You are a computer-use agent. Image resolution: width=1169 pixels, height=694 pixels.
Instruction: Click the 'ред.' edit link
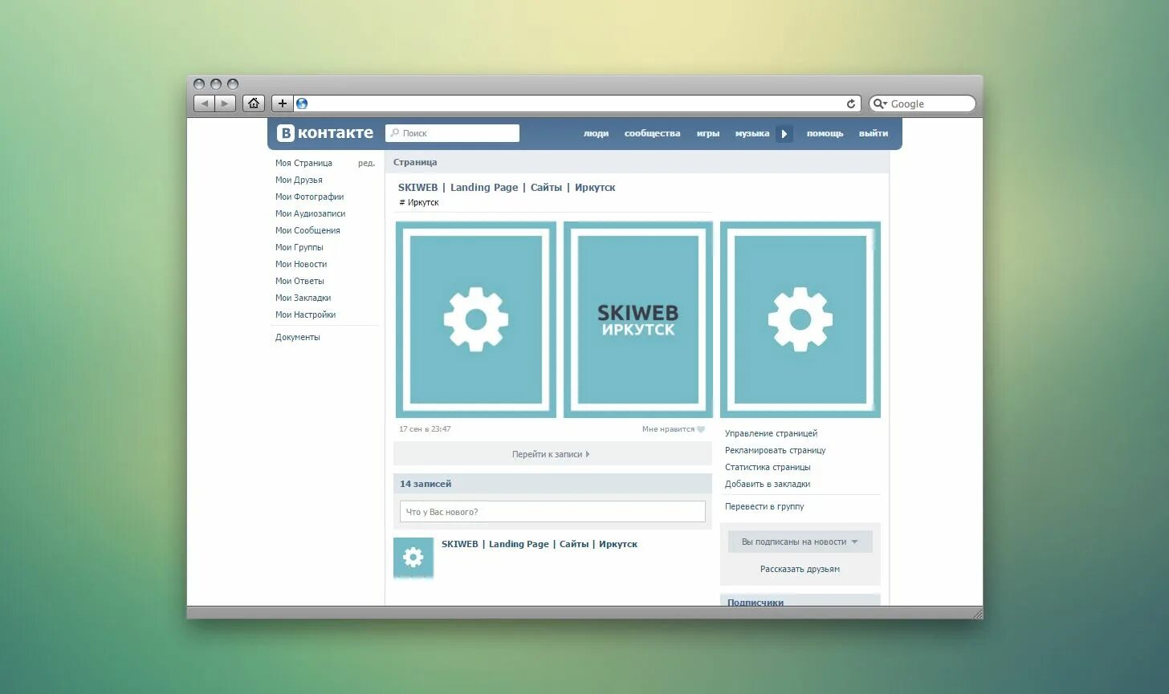(x=366, y=163)
